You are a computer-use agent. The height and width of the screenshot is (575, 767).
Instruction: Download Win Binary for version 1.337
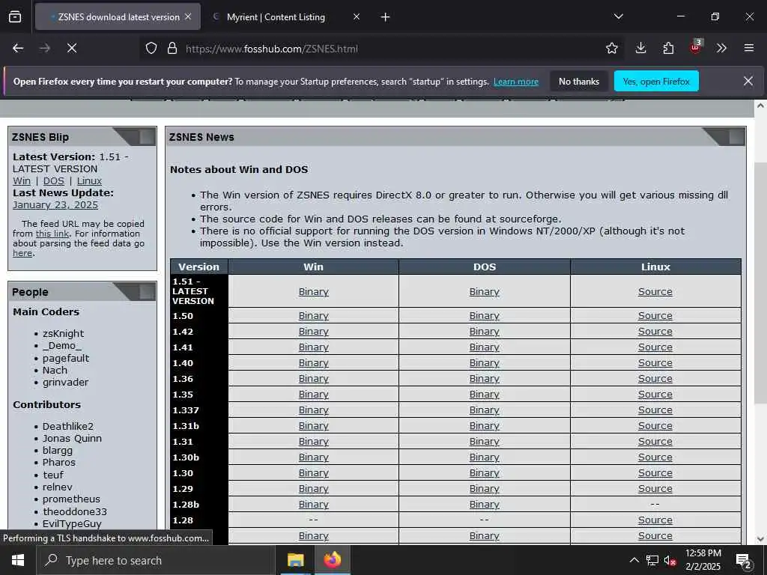[314, 410]
